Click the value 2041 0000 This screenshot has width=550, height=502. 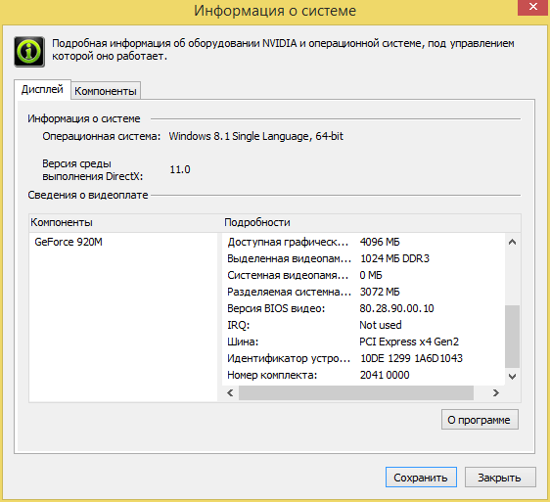(385, 375)
